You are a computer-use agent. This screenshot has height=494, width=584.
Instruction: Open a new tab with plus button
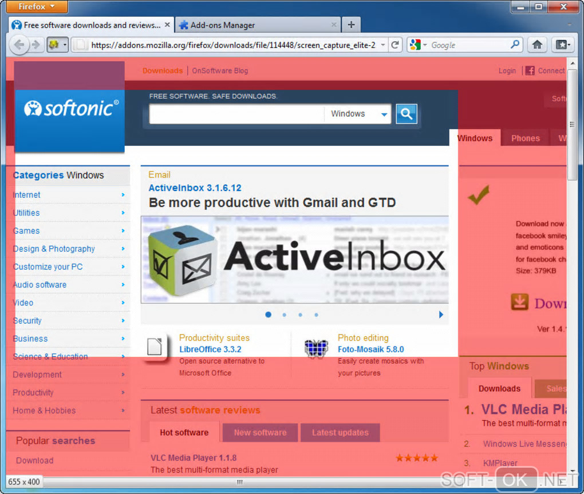click(351, 25)
